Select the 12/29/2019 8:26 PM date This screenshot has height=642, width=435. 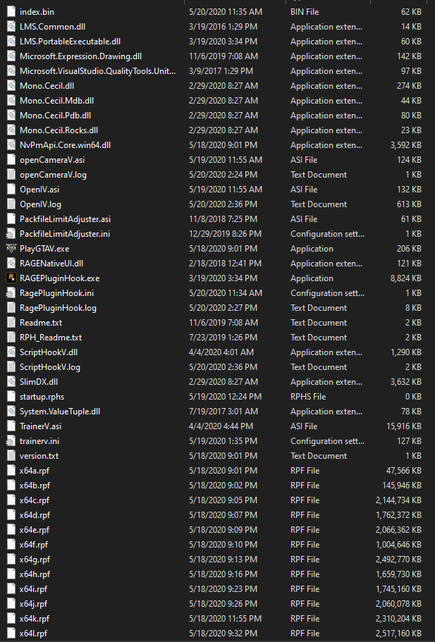(226, 234)
